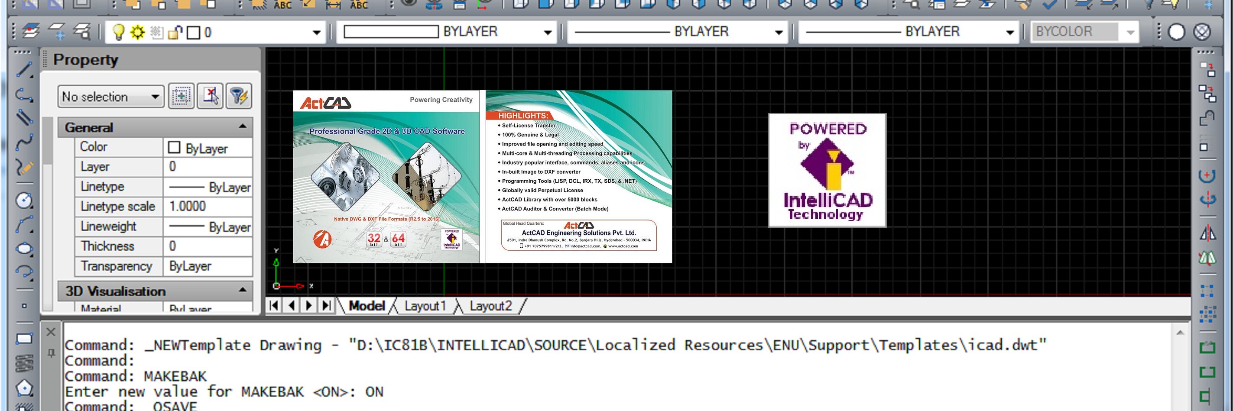Click the Property panel scrollbar thumb
The image size is (1233, 411).
[x=47, y=141]
